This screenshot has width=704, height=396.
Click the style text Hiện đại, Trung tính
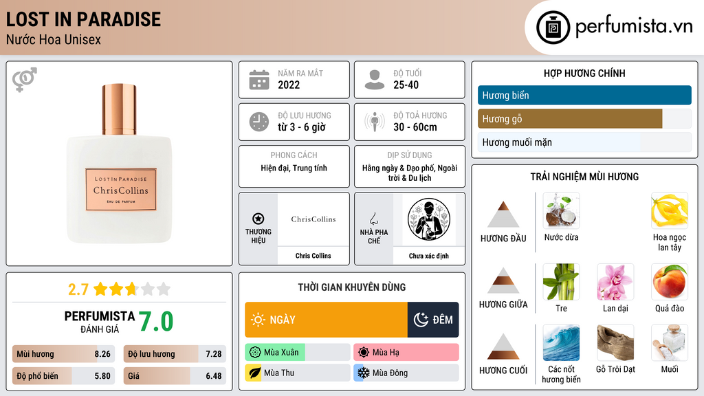point(294,168)
